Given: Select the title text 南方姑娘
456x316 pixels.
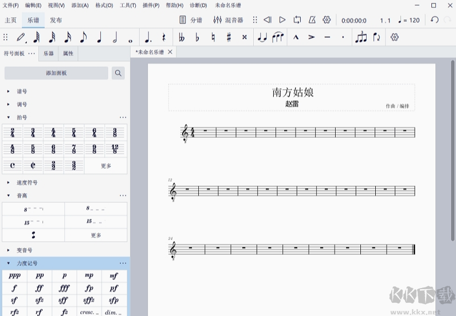Looking at the screenshot, I should pos(293,92).
